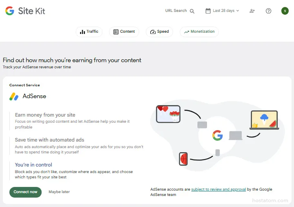This screenshot has height=207, width=294.
Task: Click the URL Search magnifier icon
Action: [192, 11]
